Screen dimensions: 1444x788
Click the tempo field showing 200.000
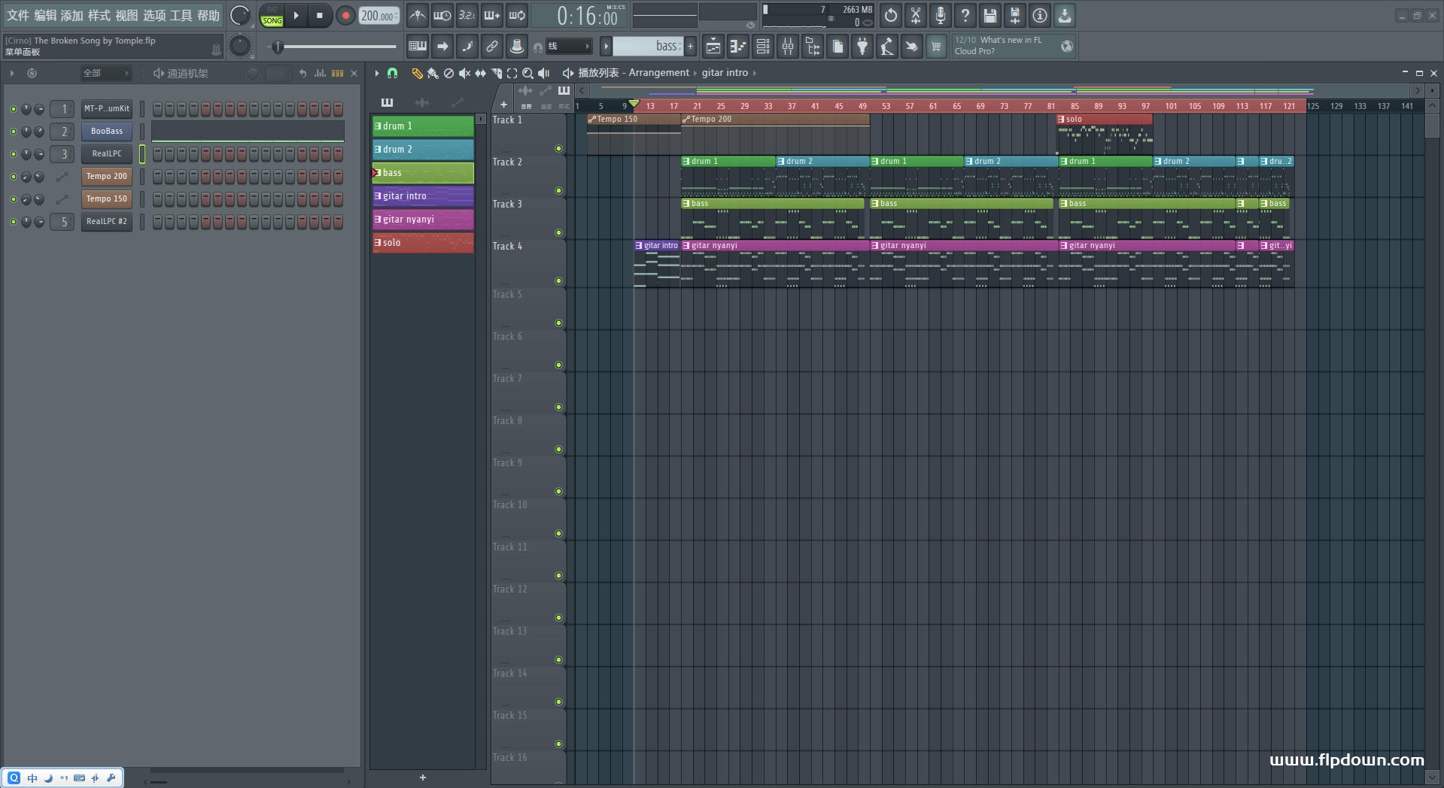coord(378,16)
